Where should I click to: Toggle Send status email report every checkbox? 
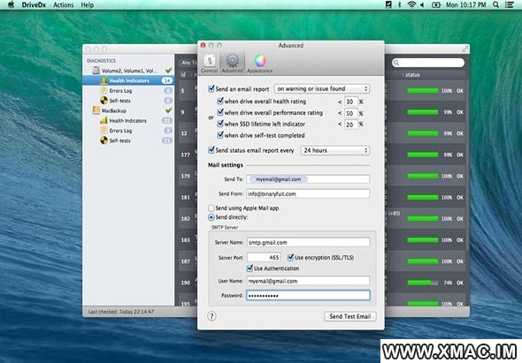click(211, 150)
